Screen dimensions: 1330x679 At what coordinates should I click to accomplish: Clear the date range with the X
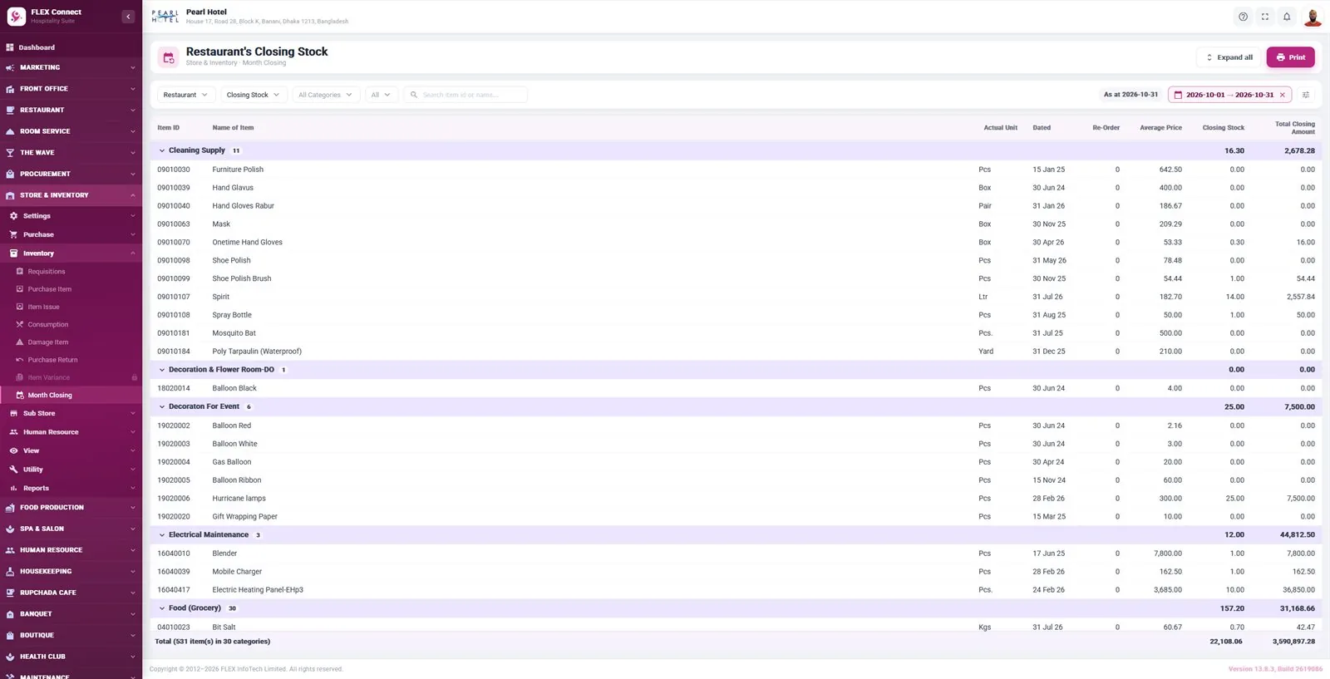(1283, 95)
